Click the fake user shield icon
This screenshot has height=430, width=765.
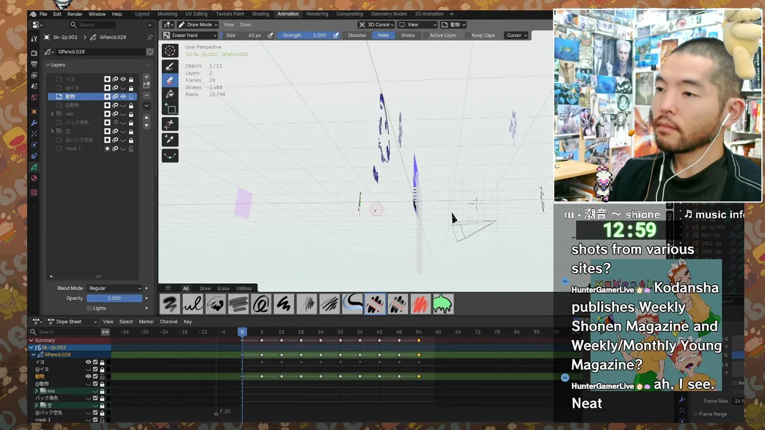(x=149, y=52)
